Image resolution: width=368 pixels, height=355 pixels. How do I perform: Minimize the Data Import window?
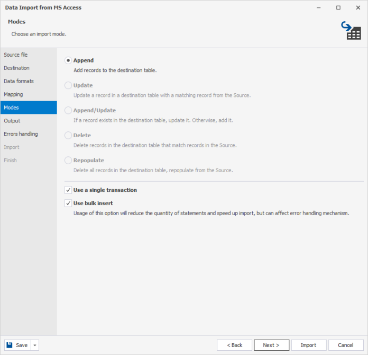point(319,7)
